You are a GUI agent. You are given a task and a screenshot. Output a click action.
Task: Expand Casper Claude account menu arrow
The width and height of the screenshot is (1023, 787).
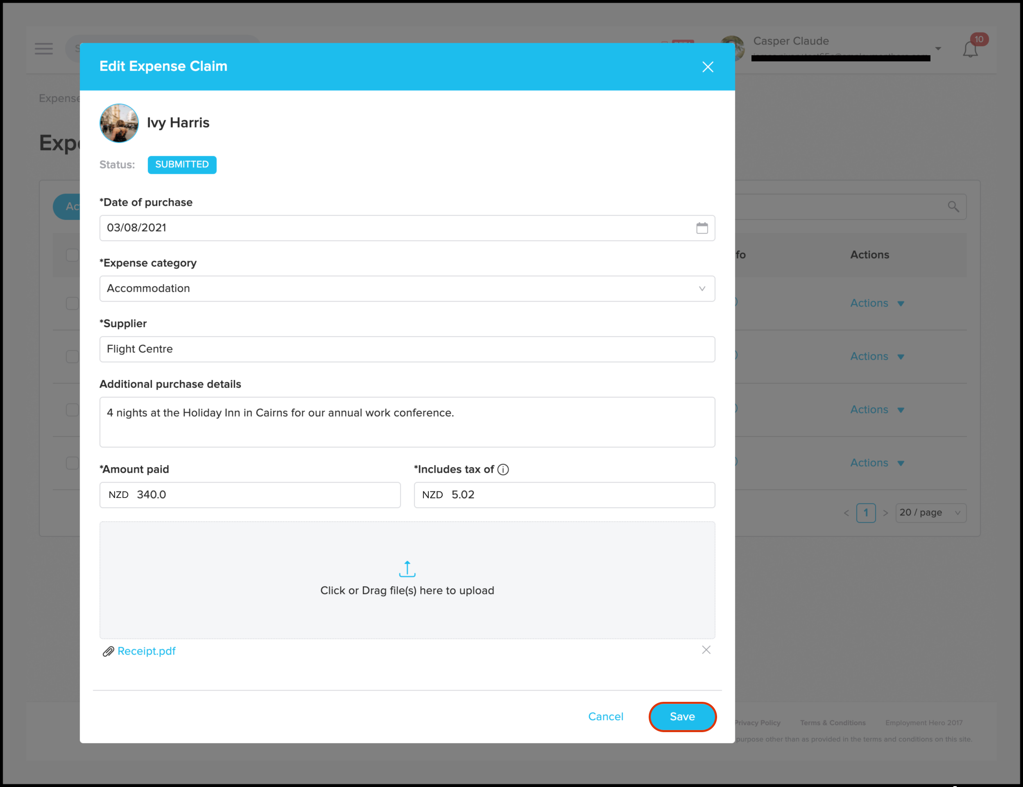click(938, 49)
